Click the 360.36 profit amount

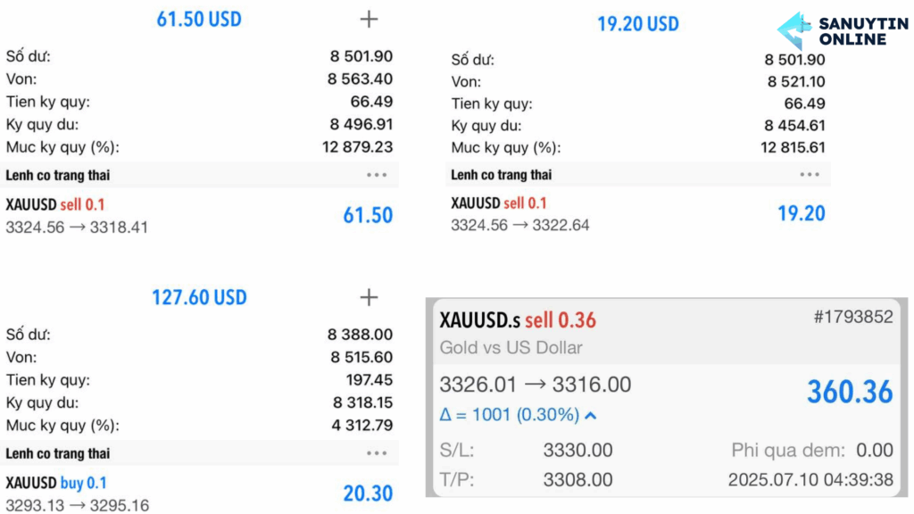(x=850, y=392)
